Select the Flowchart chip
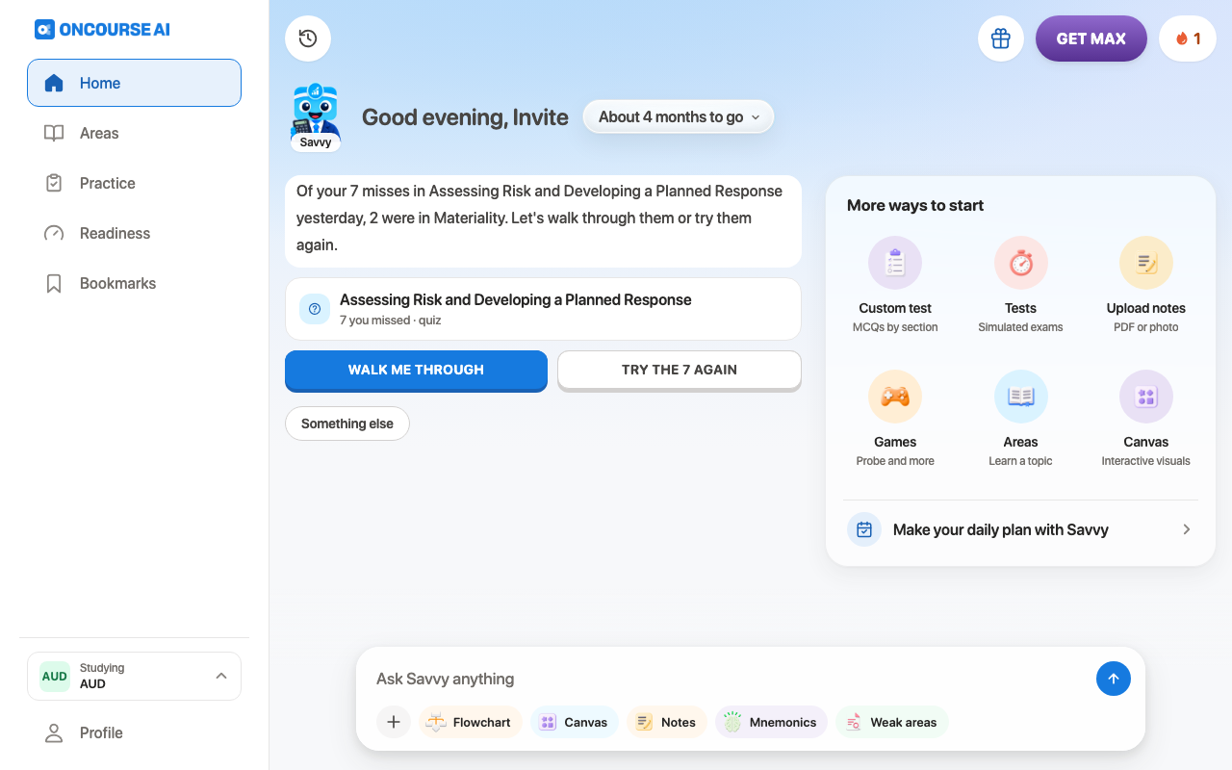This screenshot has width=1232, height=770. coord(471,722)
